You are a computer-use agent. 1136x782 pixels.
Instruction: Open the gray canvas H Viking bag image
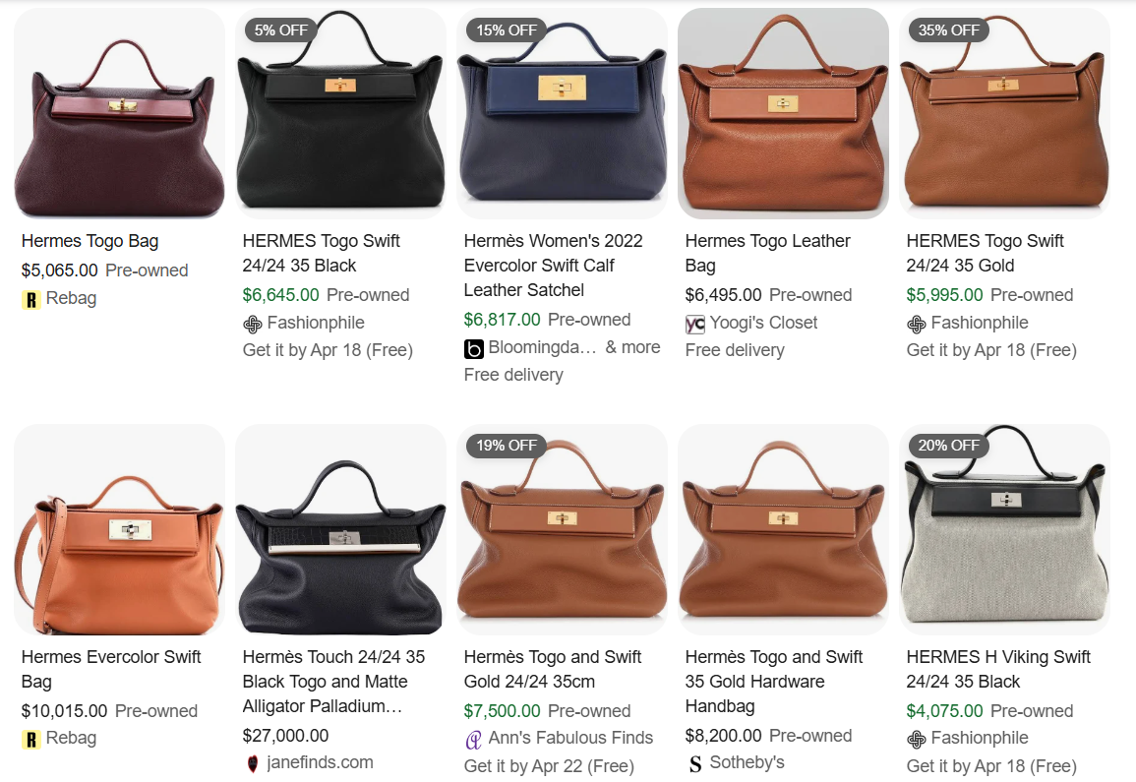[x=1005, y=530]
